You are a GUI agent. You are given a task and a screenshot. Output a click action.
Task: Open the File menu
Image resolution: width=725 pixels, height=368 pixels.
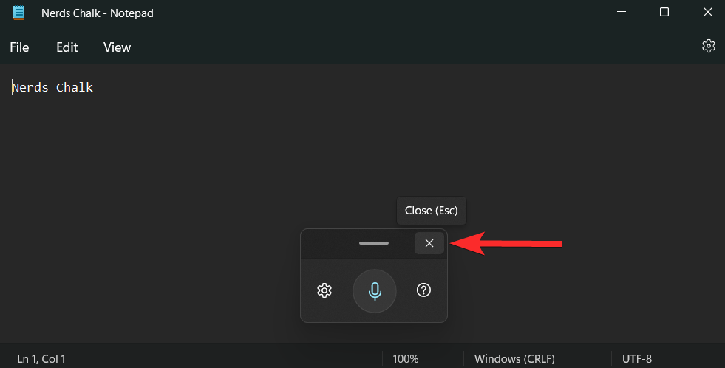(19, 47)
